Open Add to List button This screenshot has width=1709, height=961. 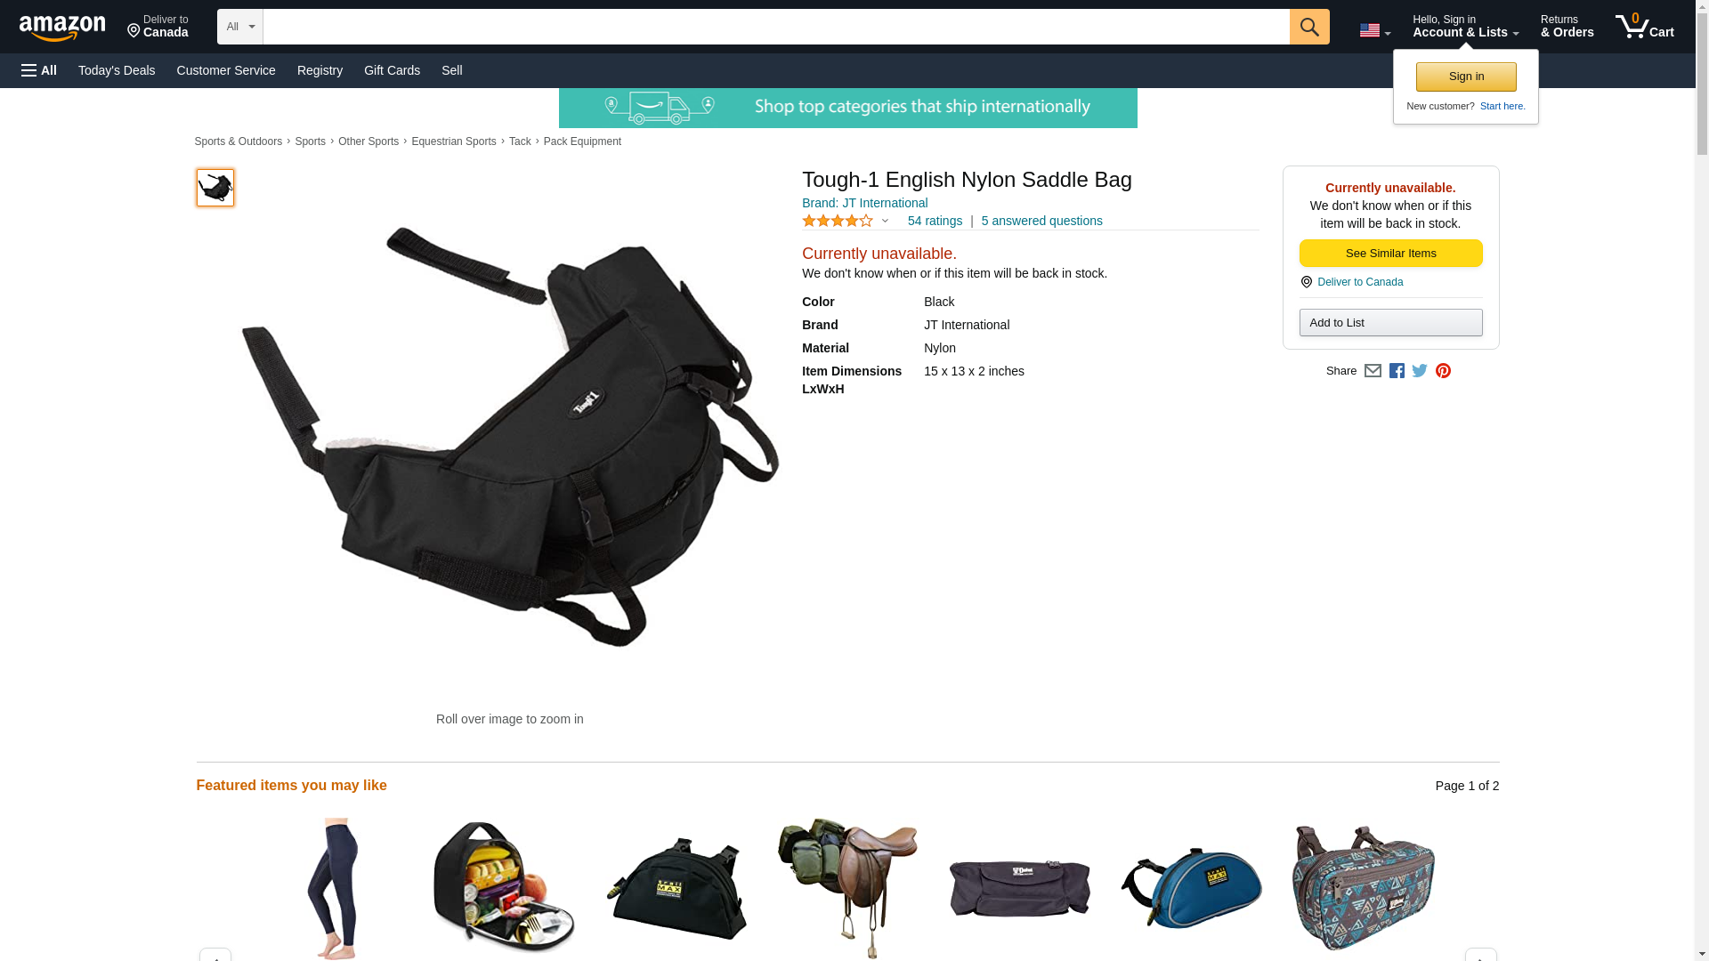click(1390, 322)
